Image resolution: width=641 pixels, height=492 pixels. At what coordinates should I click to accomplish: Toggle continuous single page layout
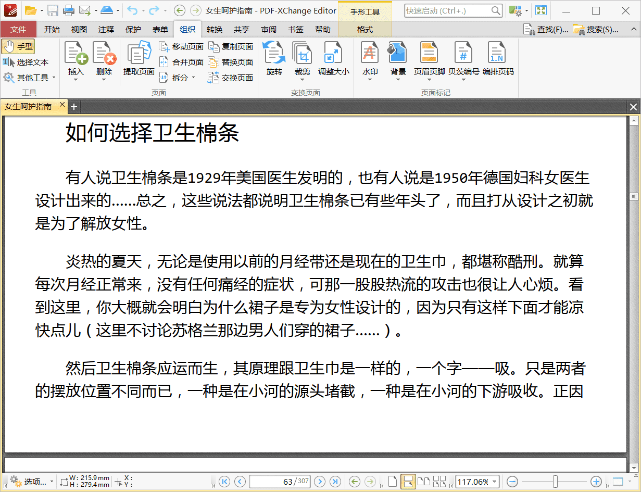tap(408, 482)
